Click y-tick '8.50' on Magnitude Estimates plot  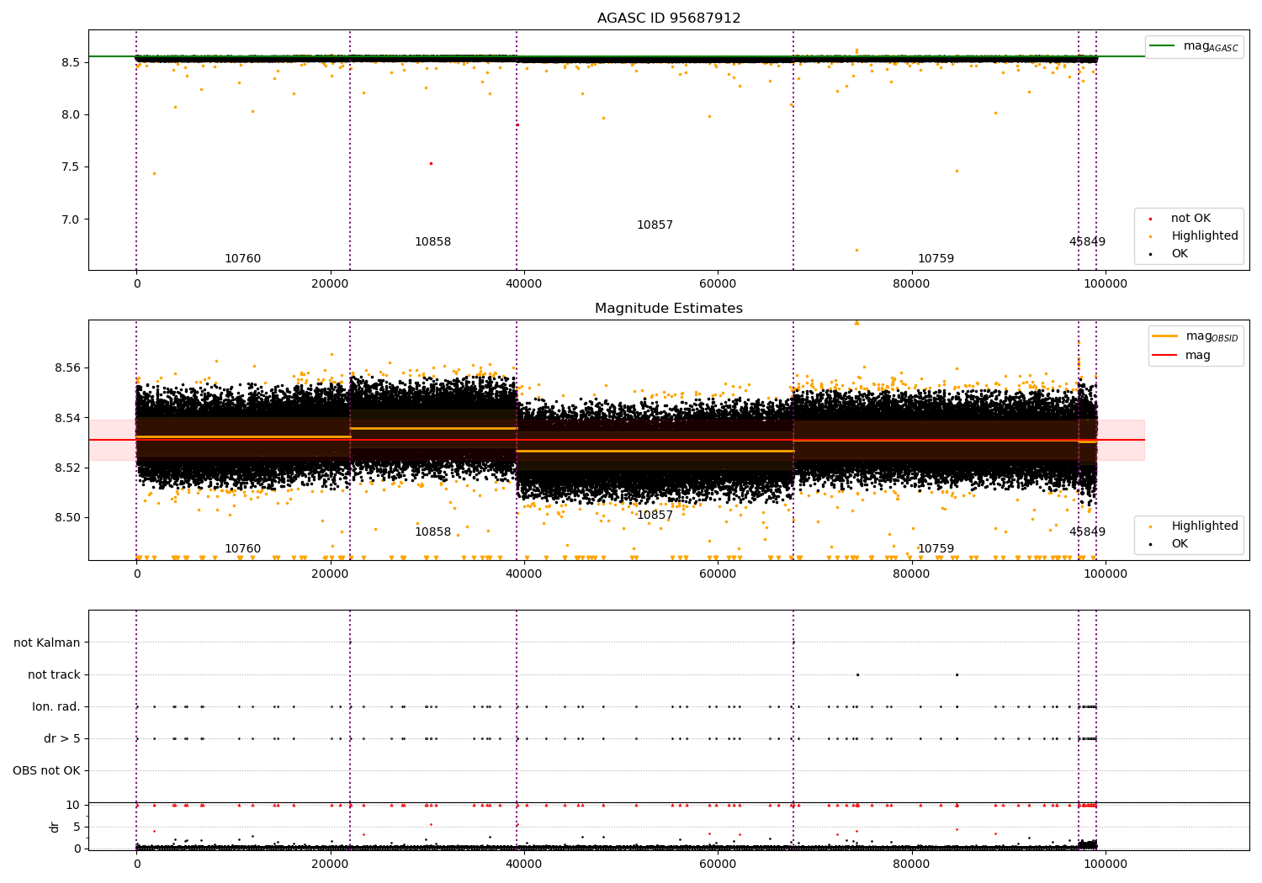[x=68, y=517]
